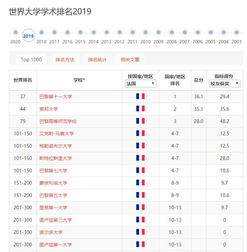247x252 pixels.
Task: Open 索邦大学 link
Action: 49,109
